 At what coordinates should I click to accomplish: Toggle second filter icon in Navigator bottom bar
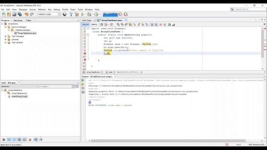9,140
